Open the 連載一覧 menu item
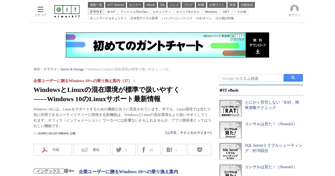Viewport: 335px width, 176px height. [x=96, y=5]
